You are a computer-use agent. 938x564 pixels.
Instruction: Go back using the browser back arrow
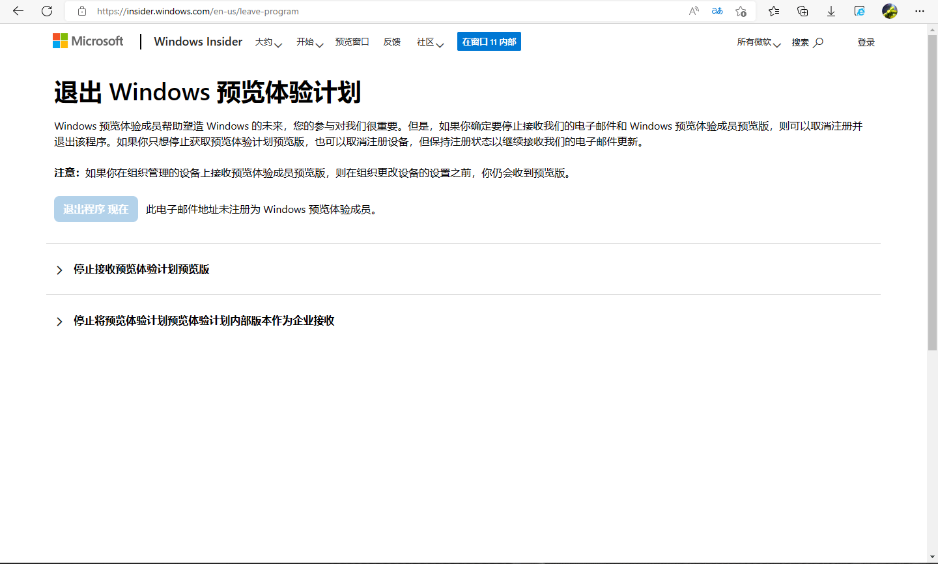click(x=18, y=11)
